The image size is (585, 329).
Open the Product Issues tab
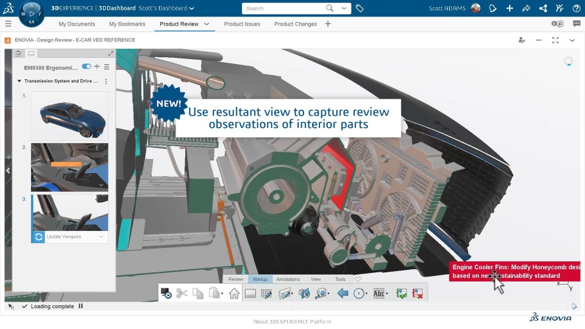click(242, 24)
